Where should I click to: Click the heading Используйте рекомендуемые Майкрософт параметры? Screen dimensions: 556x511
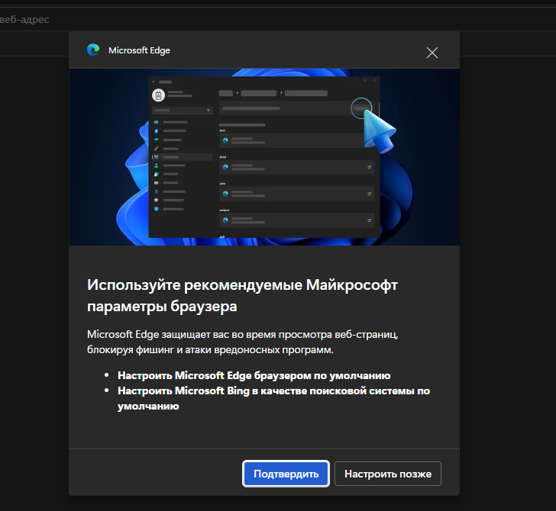click(x=243, y=296)
